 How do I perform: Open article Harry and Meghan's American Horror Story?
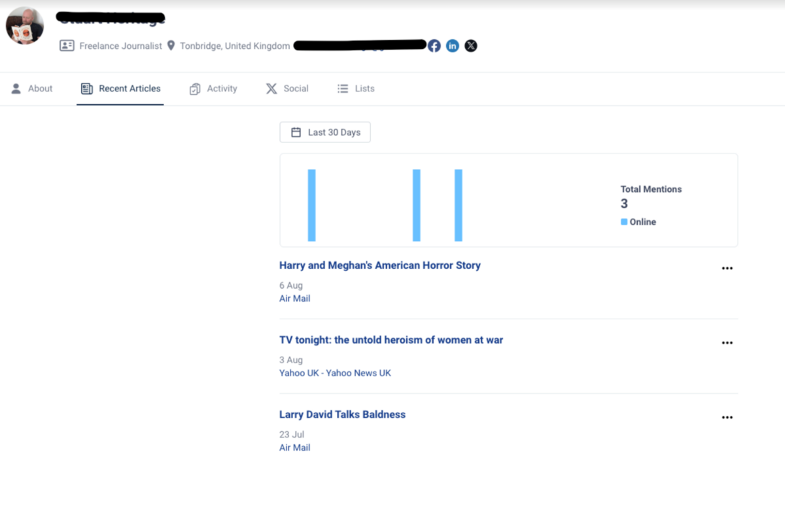tap(379, 266)
